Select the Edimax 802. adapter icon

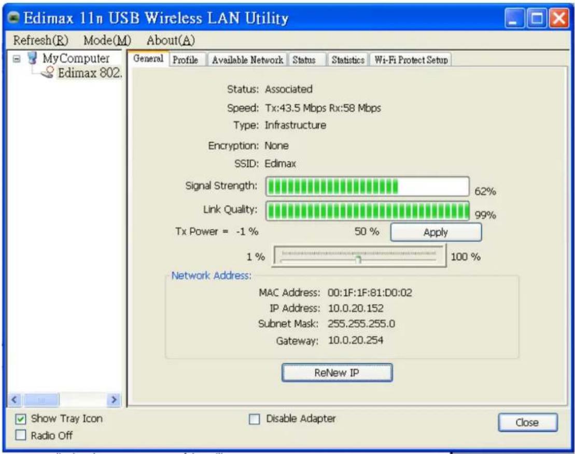47,72
